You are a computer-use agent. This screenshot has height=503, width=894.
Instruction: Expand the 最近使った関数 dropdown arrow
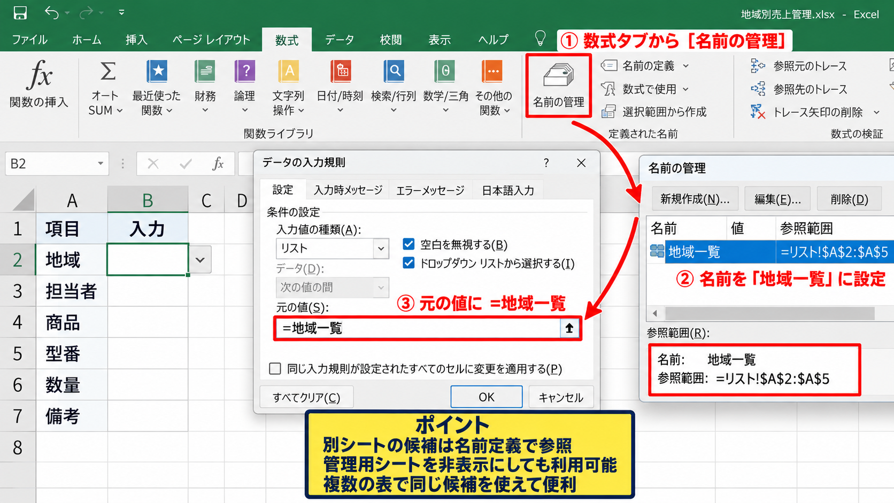[169, 111]
